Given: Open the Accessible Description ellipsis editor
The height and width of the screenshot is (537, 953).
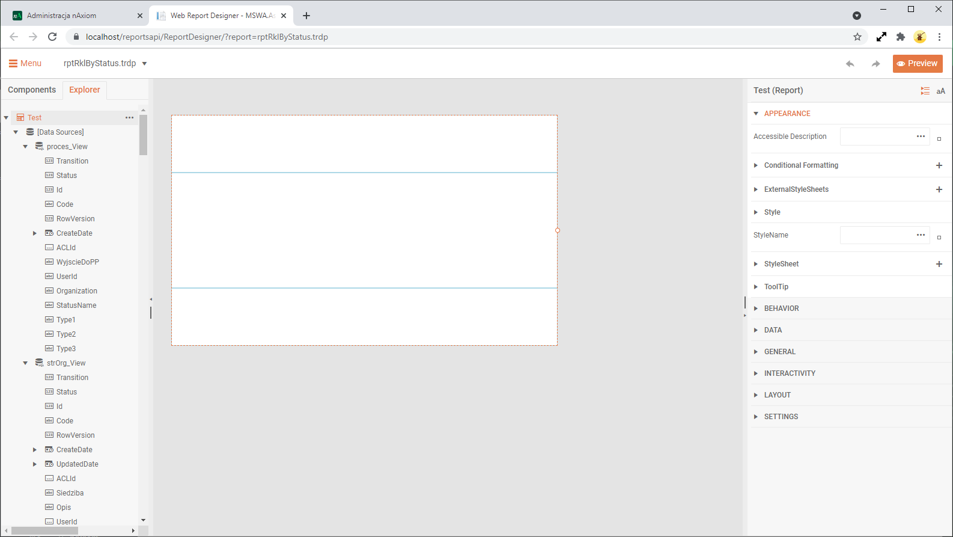Looking at the screenshot, I should (920, 137).
